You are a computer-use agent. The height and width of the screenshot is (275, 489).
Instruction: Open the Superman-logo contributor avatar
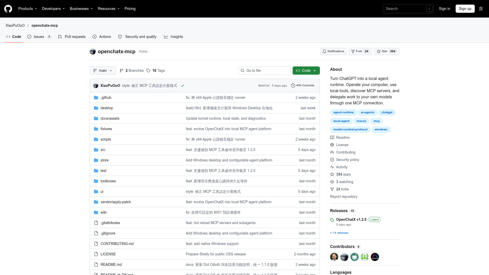(375, 257)
